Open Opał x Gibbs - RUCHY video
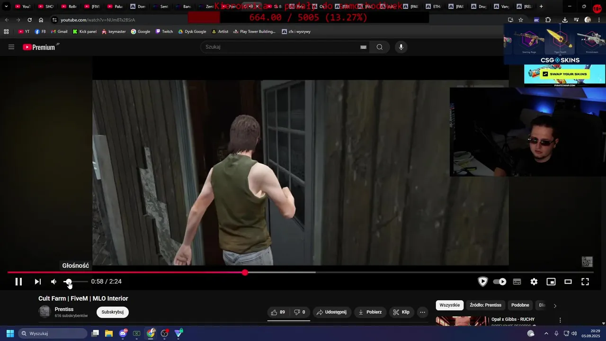This screenshot has width=606, height=341. pos(513,319)
